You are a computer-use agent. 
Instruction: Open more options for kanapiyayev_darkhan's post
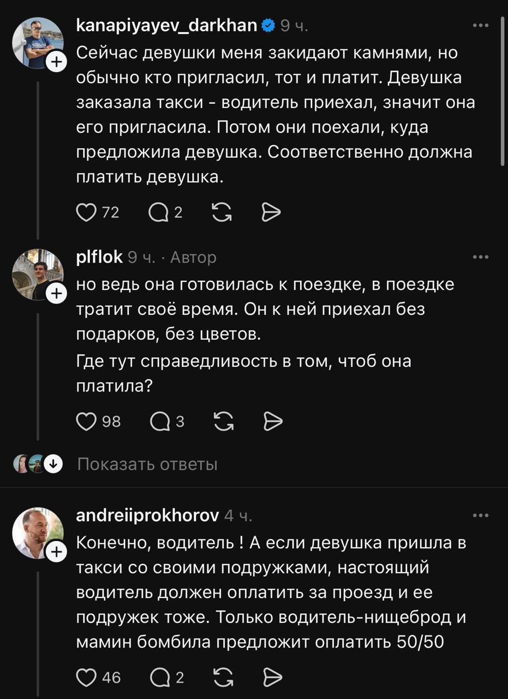coord(480,26)
